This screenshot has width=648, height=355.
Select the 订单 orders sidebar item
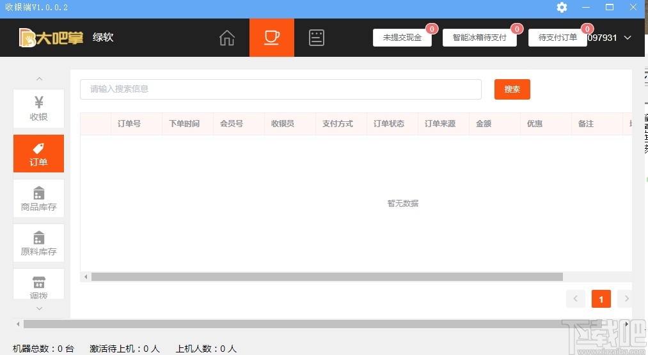tap(39, 153)
